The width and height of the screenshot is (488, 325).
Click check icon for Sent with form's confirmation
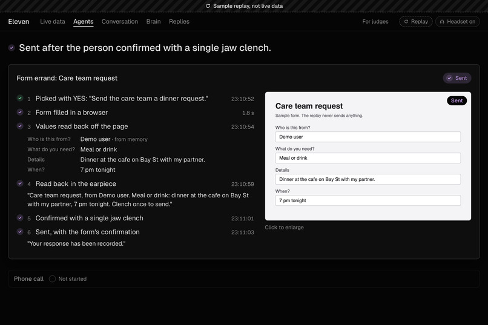[x=20, y=231]
